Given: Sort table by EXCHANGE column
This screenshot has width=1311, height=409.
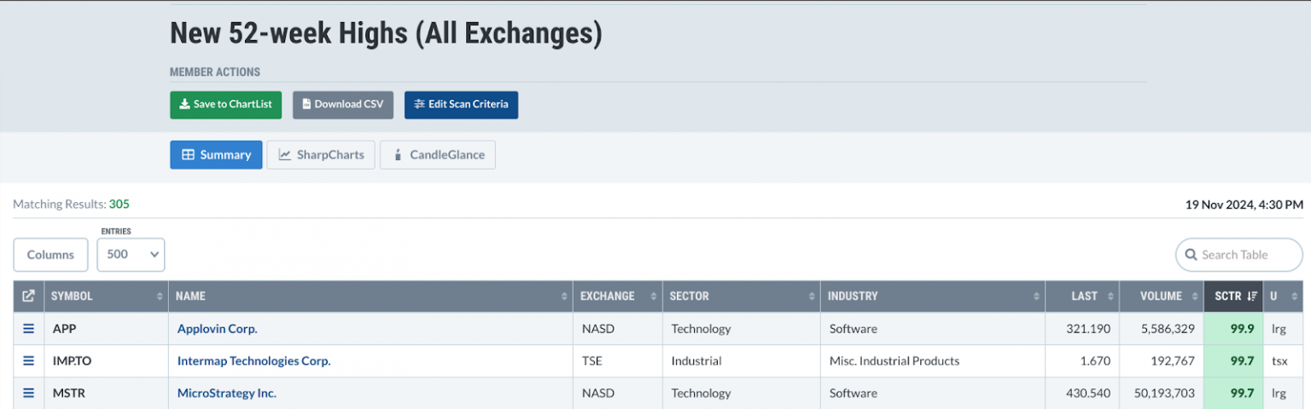Looking at the screenshot, I should [618, 297].
